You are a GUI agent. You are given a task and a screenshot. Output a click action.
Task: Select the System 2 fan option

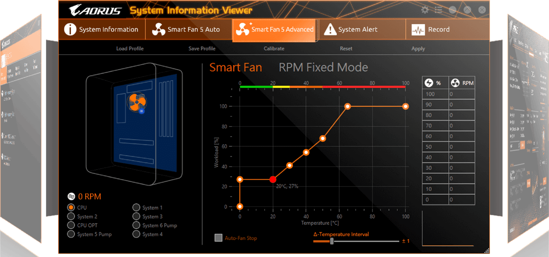pos(71,216)
